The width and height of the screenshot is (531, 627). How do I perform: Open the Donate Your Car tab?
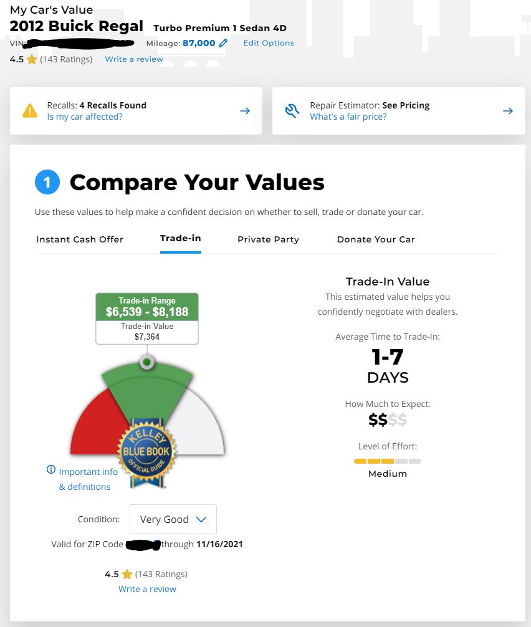pos(376,239)
